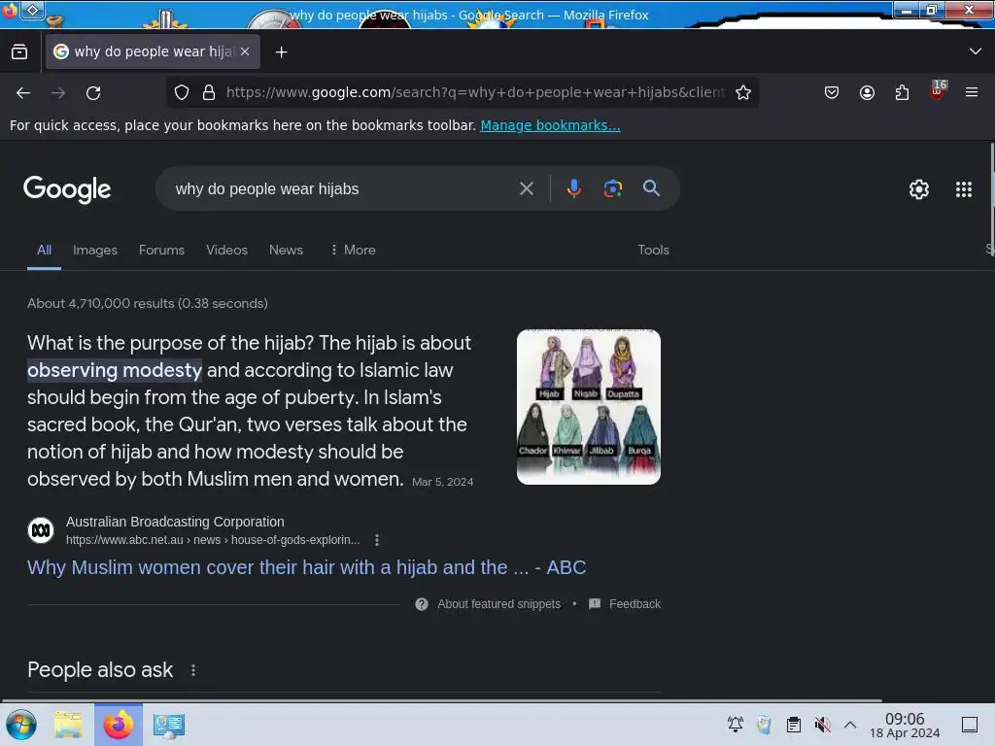Close the 'why do people wear hijabs' tab
Image resolution: width=995 pixels, height=746 pixels.
pyautogui.click(x=245, y=52)
